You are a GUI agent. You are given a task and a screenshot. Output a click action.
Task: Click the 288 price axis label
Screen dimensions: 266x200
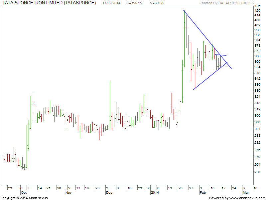pos(257,136)
